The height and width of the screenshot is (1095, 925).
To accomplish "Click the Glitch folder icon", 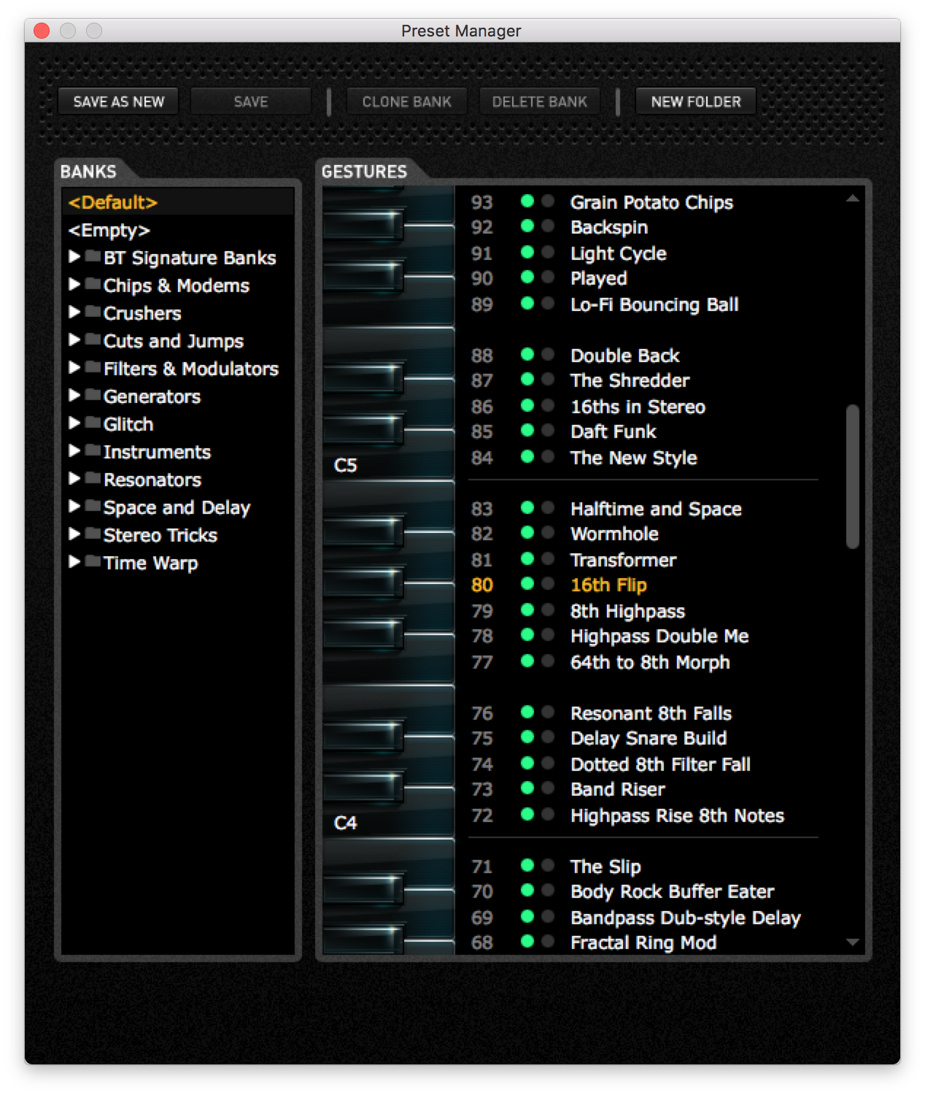I will pyautogui.click(x=93, y=423).
